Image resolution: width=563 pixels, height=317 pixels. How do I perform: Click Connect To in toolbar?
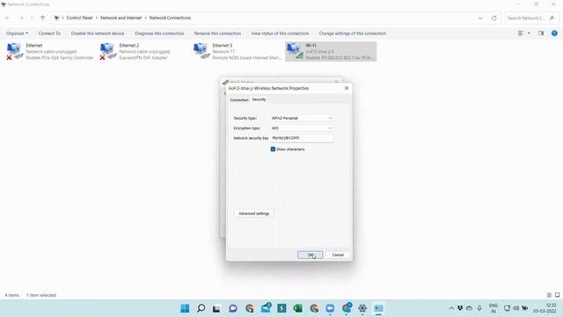[49, 33]
